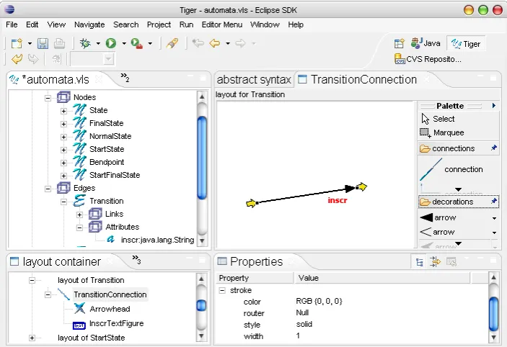507x347 pixels.
Task: Switch to the TransitionConnection tab
Action: click(x=363, y=79)
